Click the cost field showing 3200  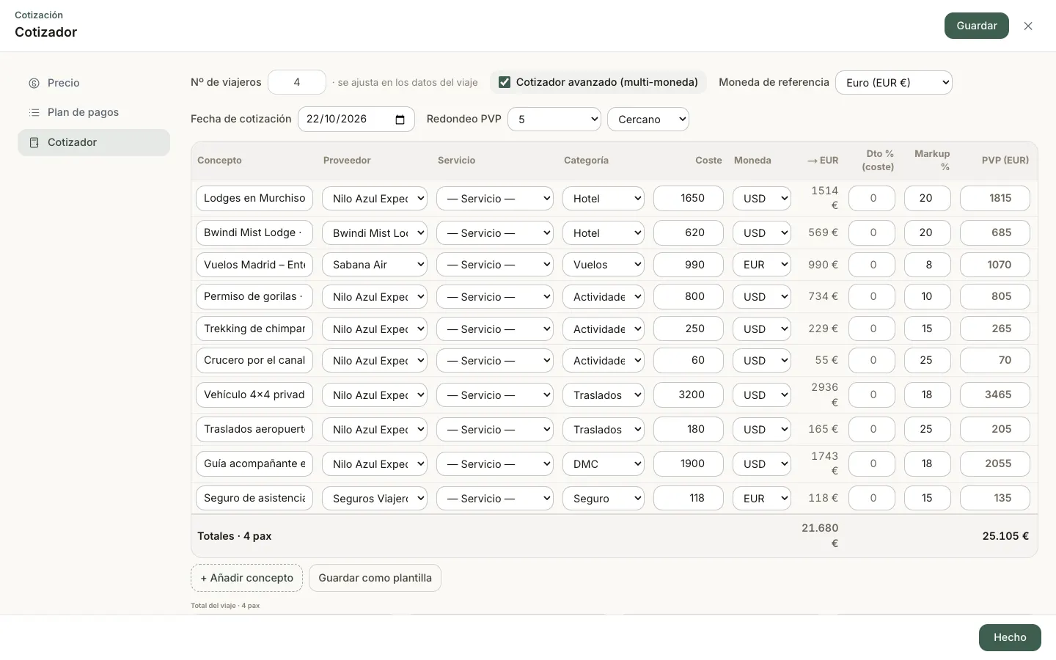click(689, 395)
